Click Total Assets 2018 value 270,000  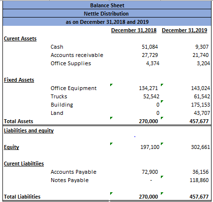click(x=148, y=121)
